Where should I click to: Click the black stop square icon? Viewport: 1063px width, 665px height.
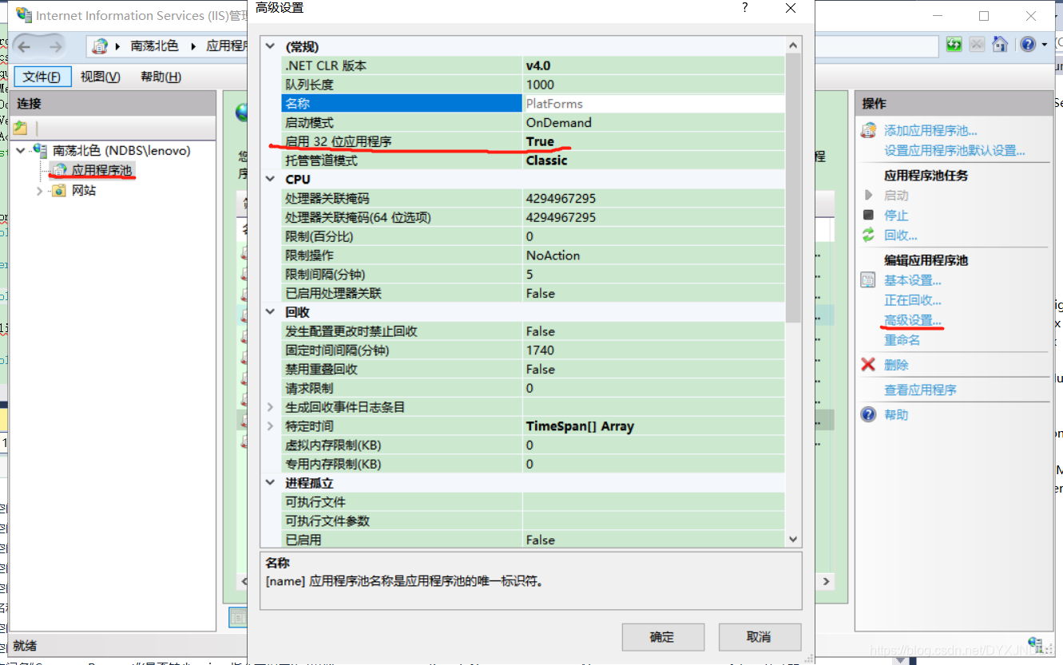pyautogui.click(x=868, y=215)
